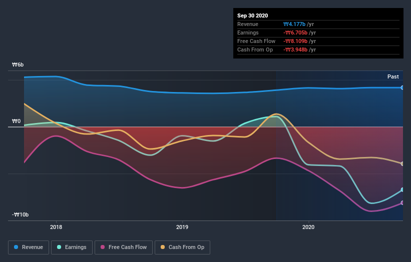Image resolution: width=411 pixels, height=262 pixels.
Task: Click the 2018 x-axis label
Action: 56,227
